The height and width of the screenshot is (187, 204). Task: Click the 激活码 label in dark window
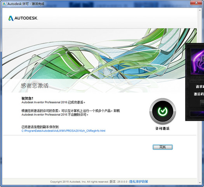click(x=199, y=94)
